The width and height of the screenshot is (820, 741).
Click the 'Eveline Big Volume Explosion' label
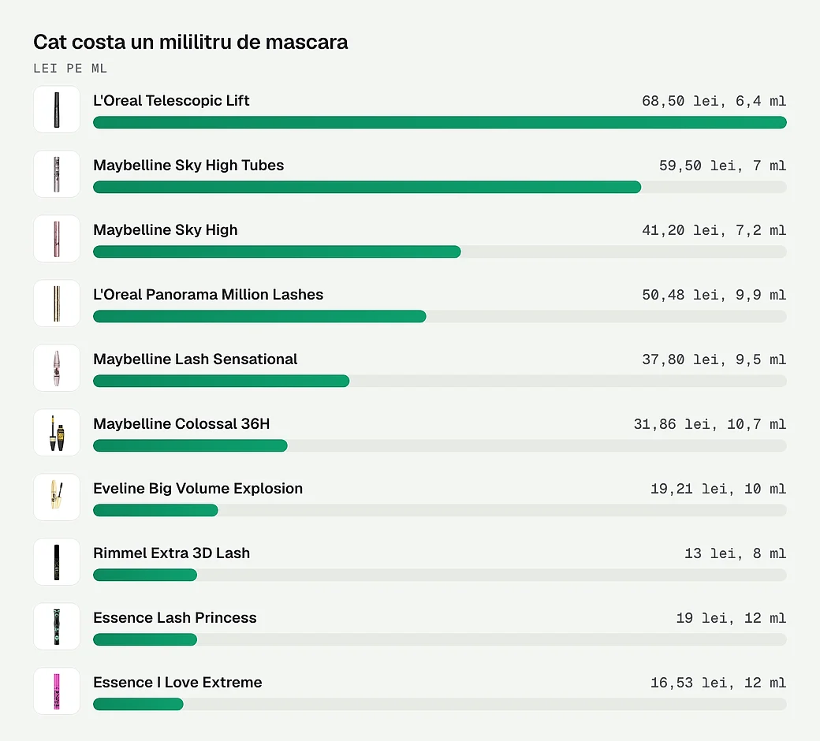click(198, 489)
